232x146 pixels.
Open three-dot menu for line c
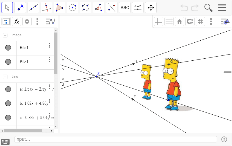tap(50, 115)
